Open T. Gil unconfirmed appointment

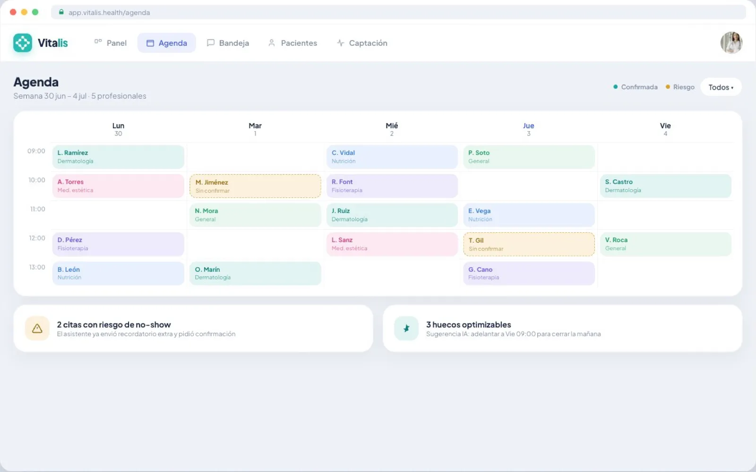[x=529, y=244]
